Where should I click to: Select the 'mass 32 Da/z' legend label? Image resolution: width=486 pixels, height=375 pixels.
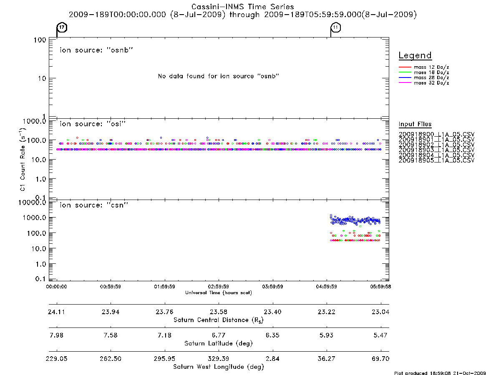(x=431, y=83)
